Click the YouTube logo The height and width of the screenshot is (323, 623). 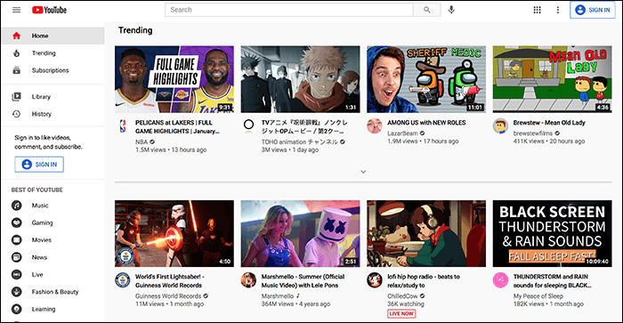coord(49,10)
